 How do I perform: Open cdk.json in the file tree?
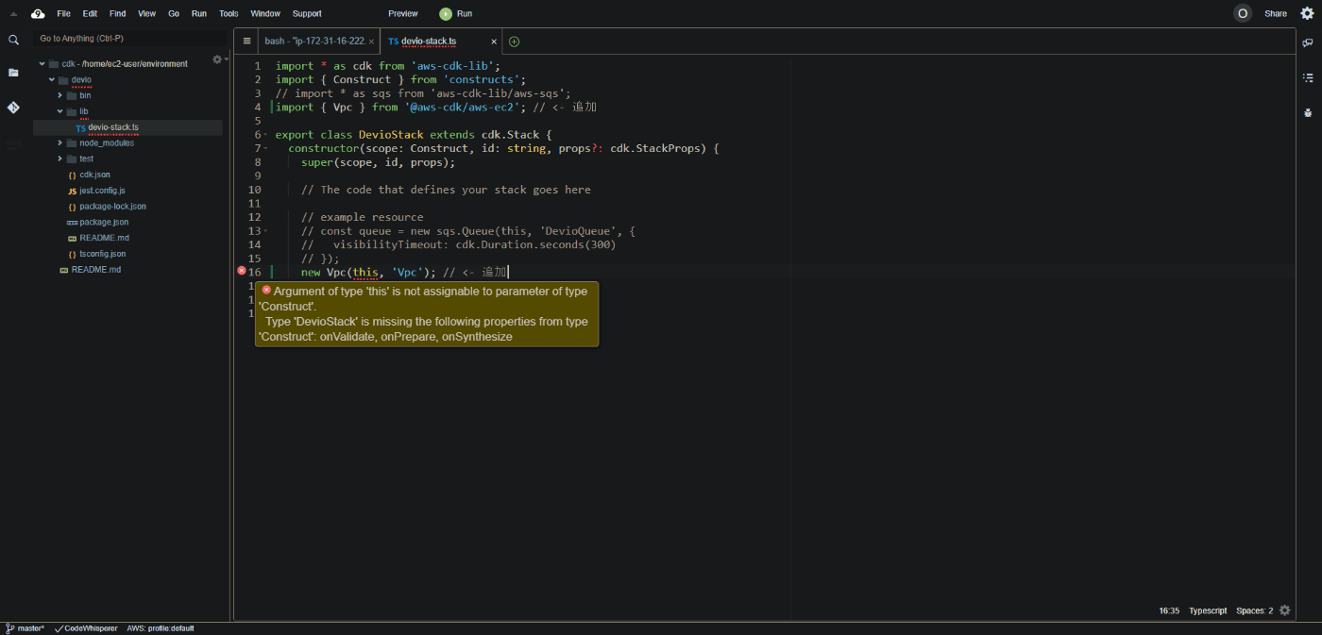pyautogui.click(x=94, y=175)
